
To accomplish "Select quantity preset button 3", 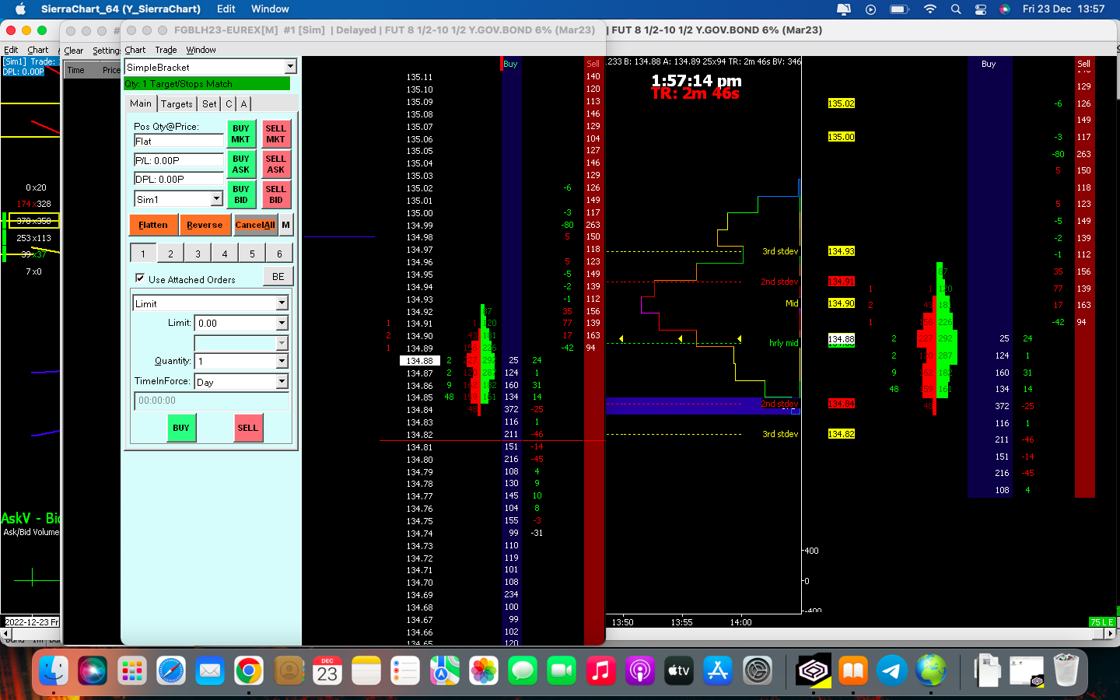I will pos(198,253).
